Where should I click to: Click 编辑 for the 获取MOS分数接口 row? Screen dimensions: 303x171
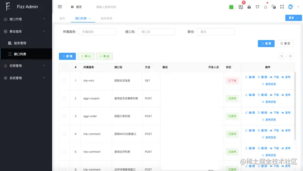[250, 130]
